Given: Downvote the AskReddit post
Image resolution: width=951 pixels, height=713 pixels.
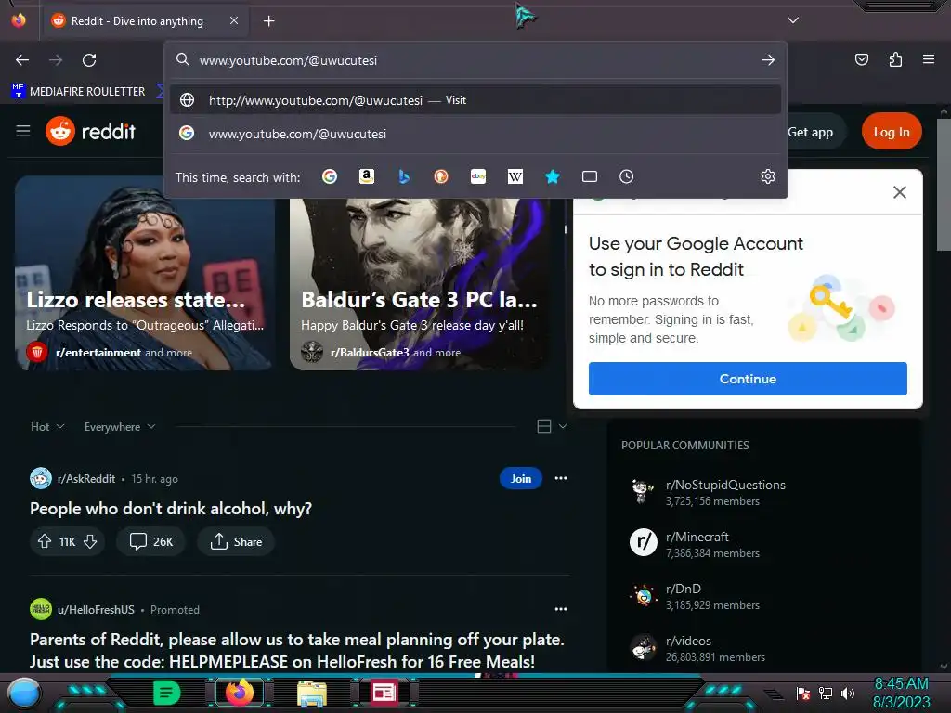Looking at the screenshot, I should (90, 541).
